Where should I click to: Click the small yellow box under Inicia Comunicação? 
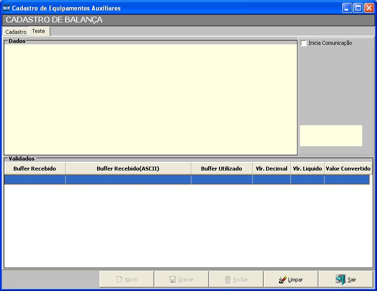(331, 136)
